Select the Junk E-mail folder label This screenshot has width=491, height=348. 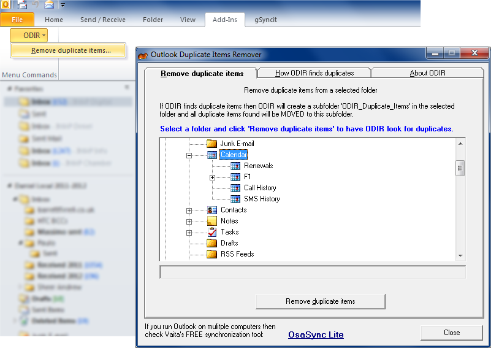pos(237,144)
